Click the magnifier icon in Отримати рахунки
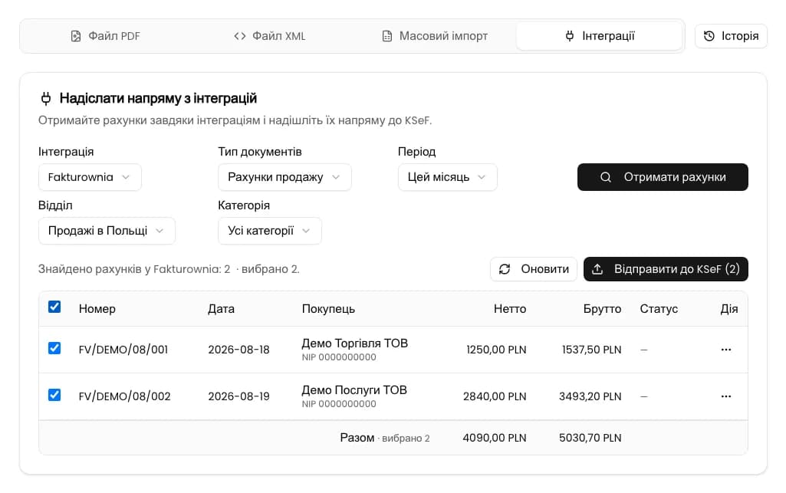 pyautogui.click(x=606, y=177)
